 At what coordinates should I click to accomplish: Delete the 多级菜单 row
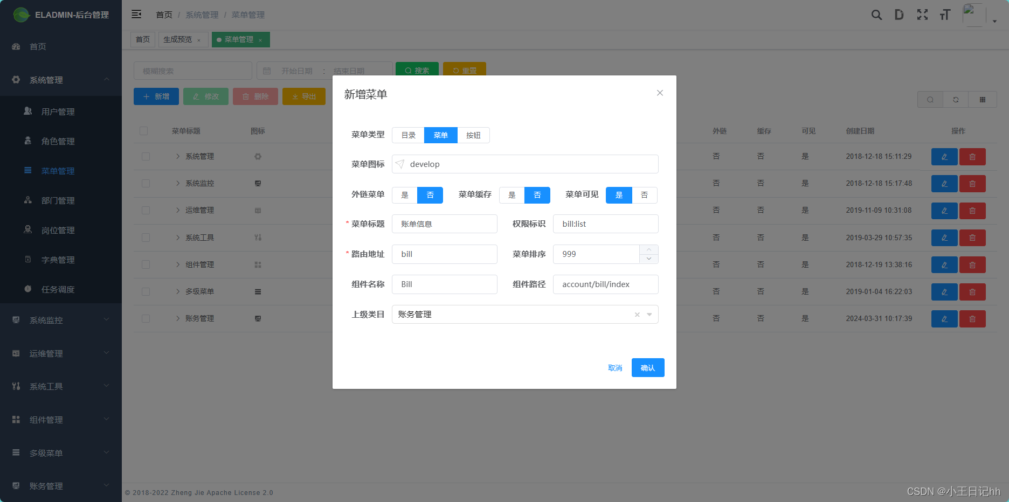(972, 292)
